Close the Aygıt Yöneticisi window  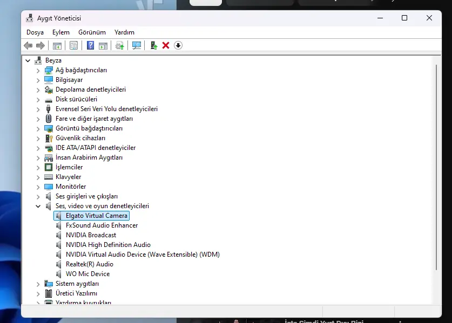tap(429, 18)
